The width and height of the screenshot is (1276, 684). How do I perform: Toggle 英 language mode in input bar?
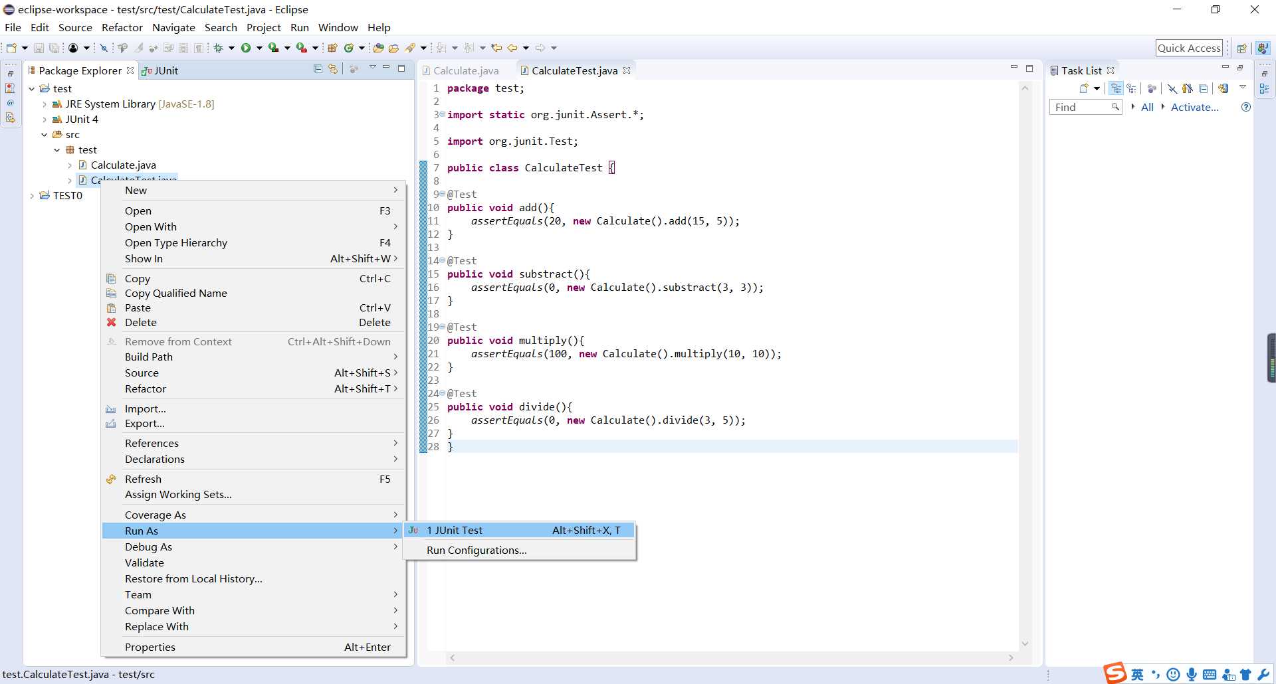tap(1137, 675)
